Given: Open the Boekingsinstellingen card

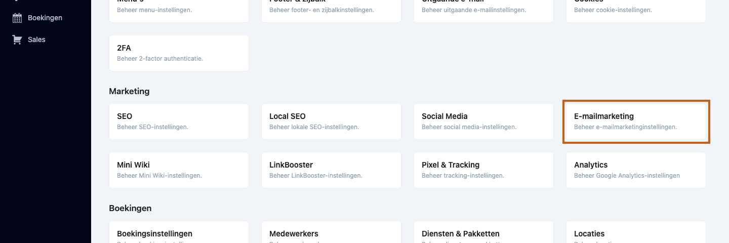Looking at the screenshot, I should [179, 232].
